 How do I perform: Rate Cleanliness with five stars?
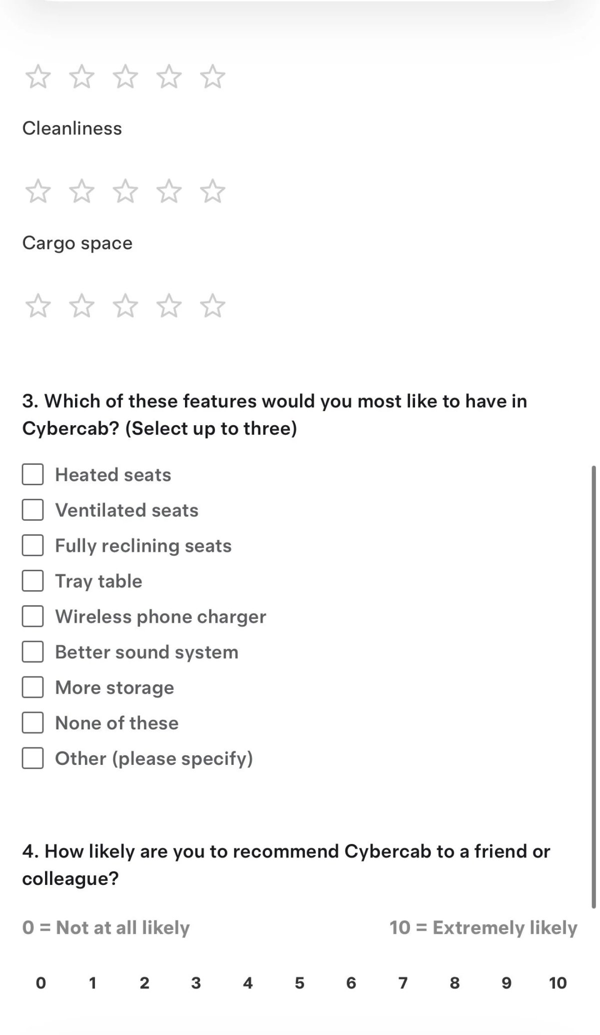click(212, 191)
